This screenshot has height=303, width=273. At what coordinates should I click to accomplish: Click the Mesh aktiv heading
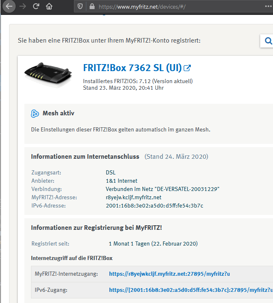coord(59,113)
